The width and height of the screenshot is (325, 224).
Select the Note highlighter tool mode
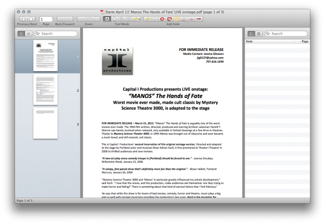[x=136, y=19]
